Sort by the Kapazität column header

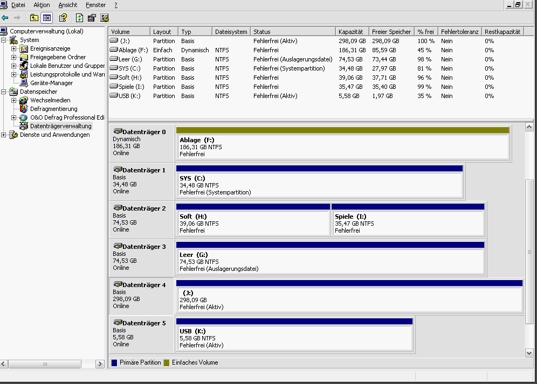point(352,31)
